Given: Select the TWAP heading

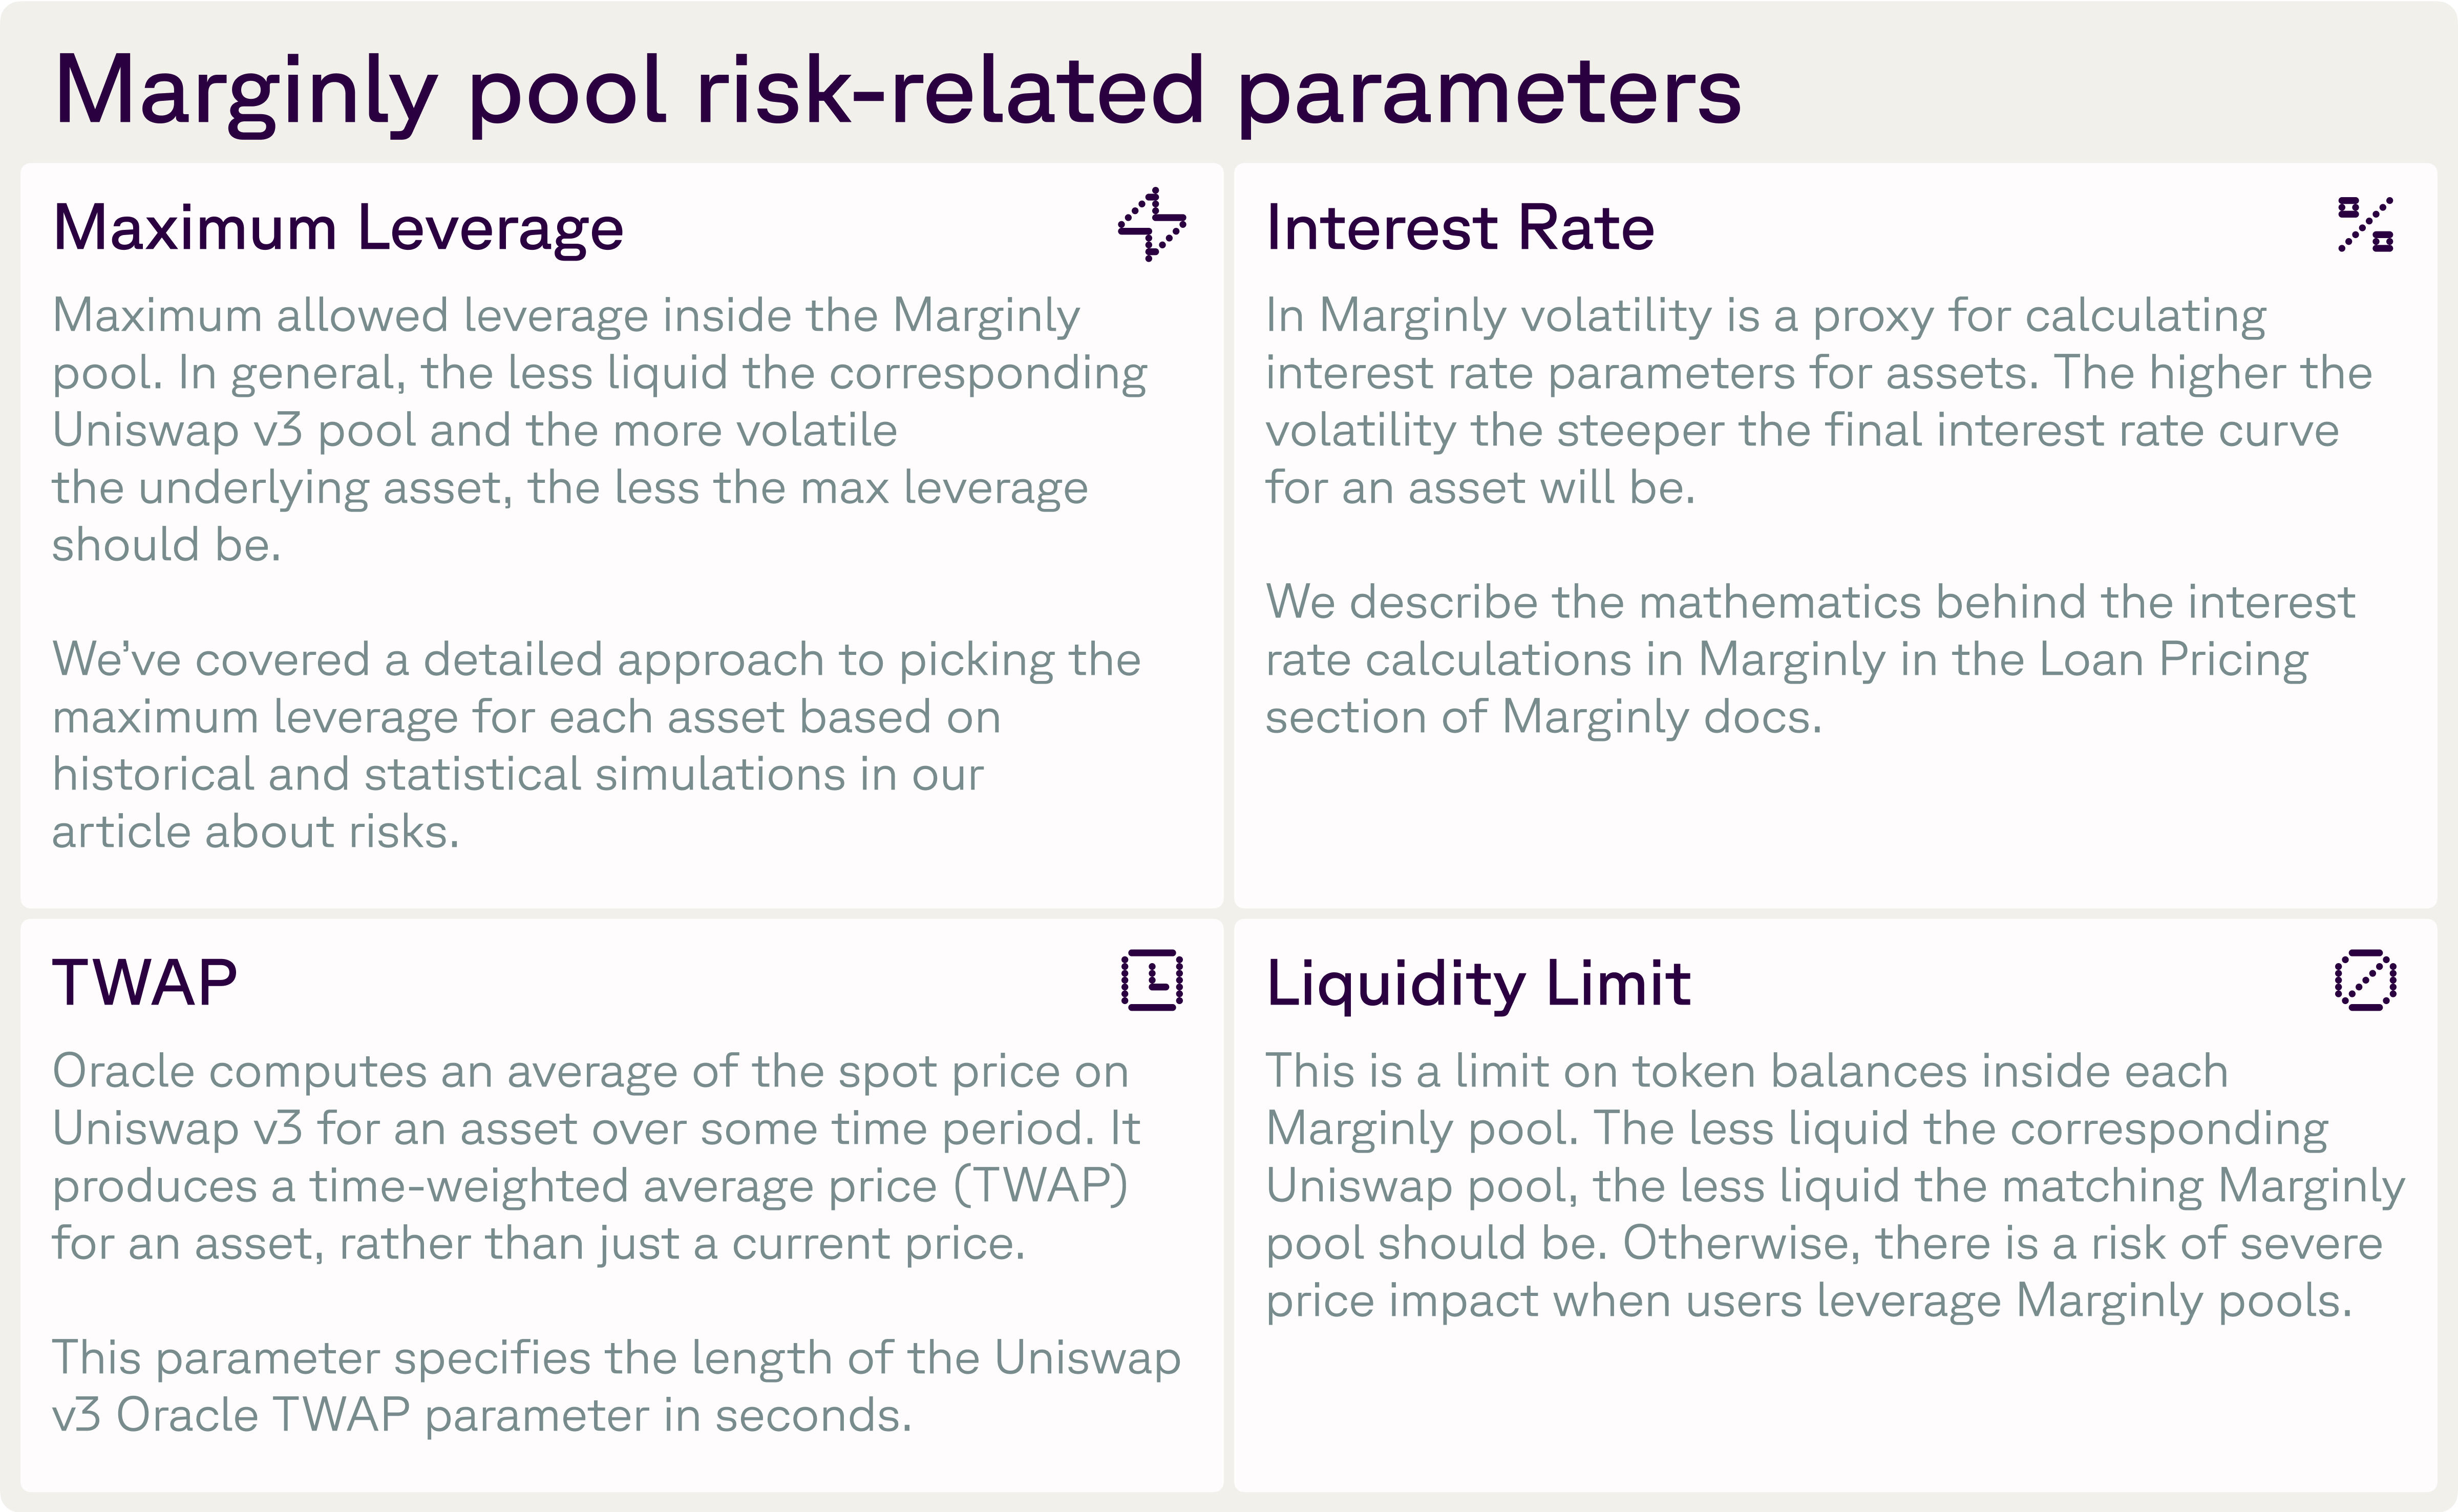Looking at the screenshot, I should pyautogui.click(x=145, y=982).
